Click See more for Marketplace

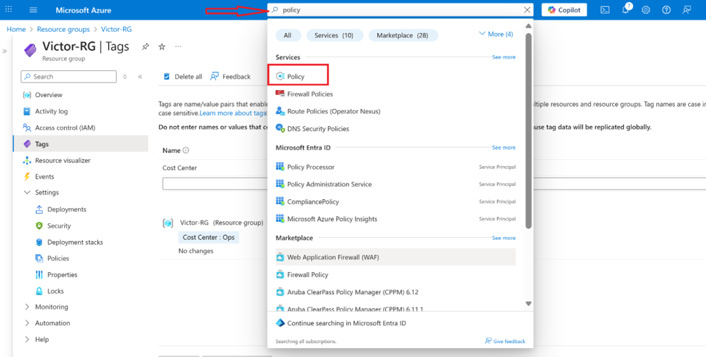tap(503, 238)
